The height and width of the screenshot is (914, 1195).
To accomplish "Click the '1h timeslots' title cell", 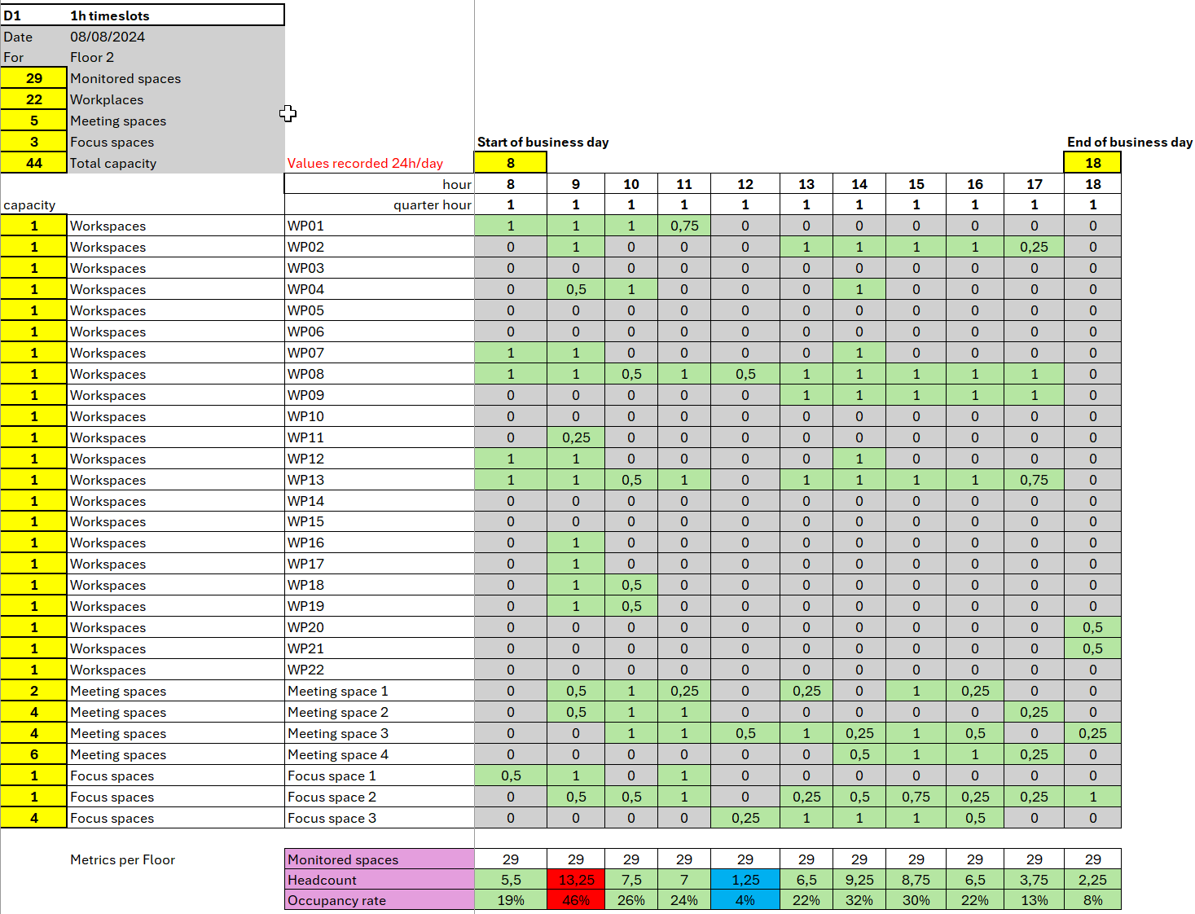I will [x=176, y=15].
